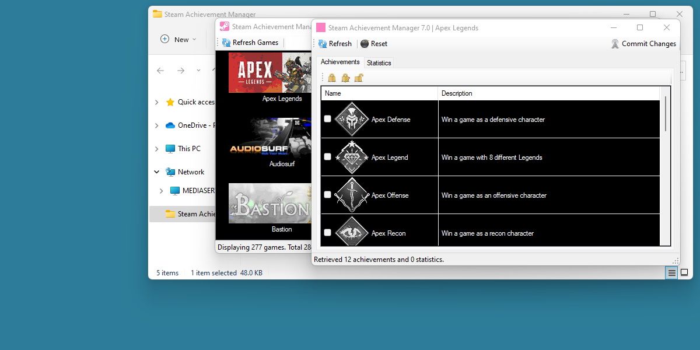This screenshot has height=350, width=700.
Task: Click the Unlock All achievements icon
Action: tap(359, 77)
